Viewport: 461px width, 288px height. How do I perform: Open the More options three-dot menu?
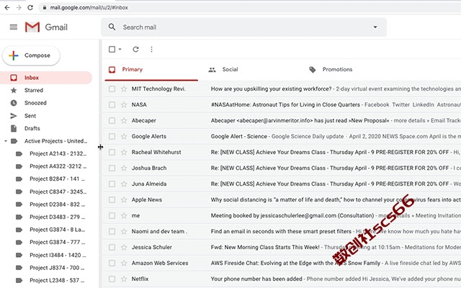[x=151, y=50]
